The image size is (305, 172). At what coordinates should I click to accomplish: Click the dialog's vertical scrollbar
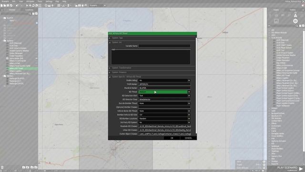(196, 85)
